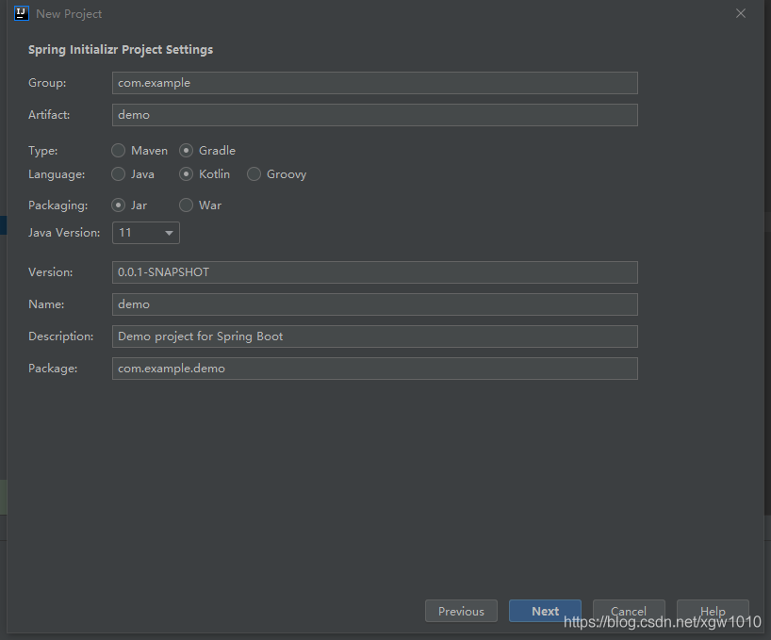Click the Version field with 0.0.1-SNAPSHOT
Screen dimensions: 771x640
pos(374,272)
